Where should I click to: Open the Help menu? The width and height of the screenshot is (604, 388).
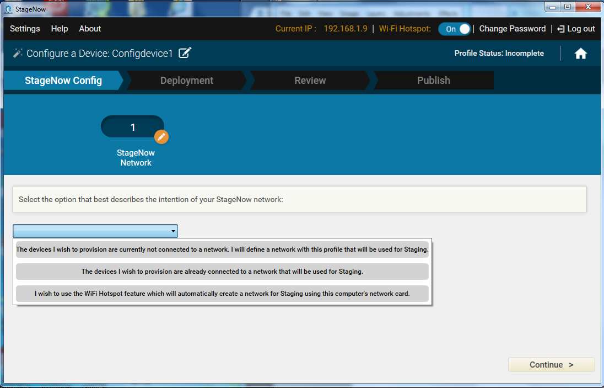(60, 29)
